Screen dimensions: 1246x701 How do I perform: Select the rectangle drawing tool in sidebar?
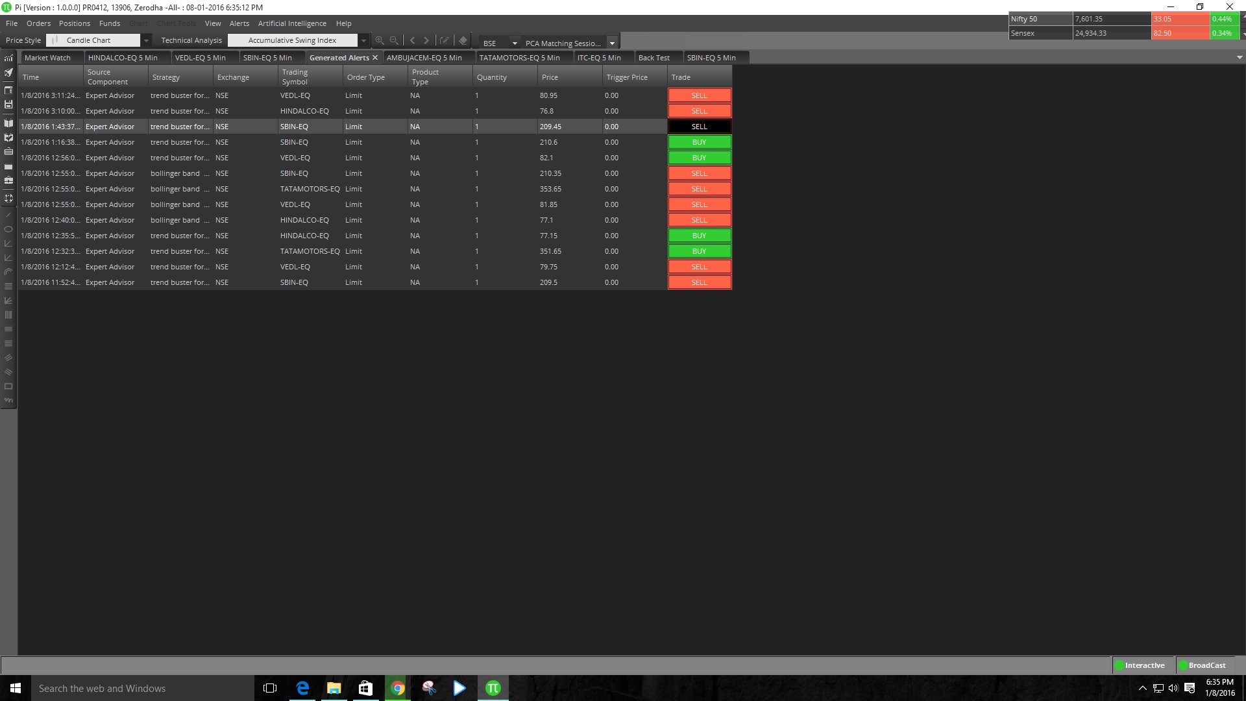[8, 386]
